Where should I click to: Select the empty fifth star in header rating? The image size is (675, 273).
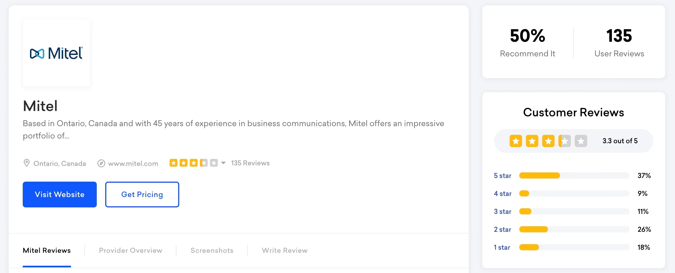coord(214,163)
